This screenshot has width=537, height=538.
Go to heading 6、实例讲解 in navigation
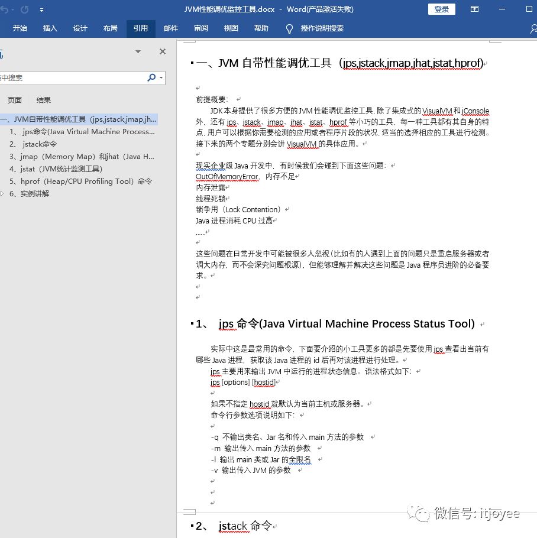[29, 194]
